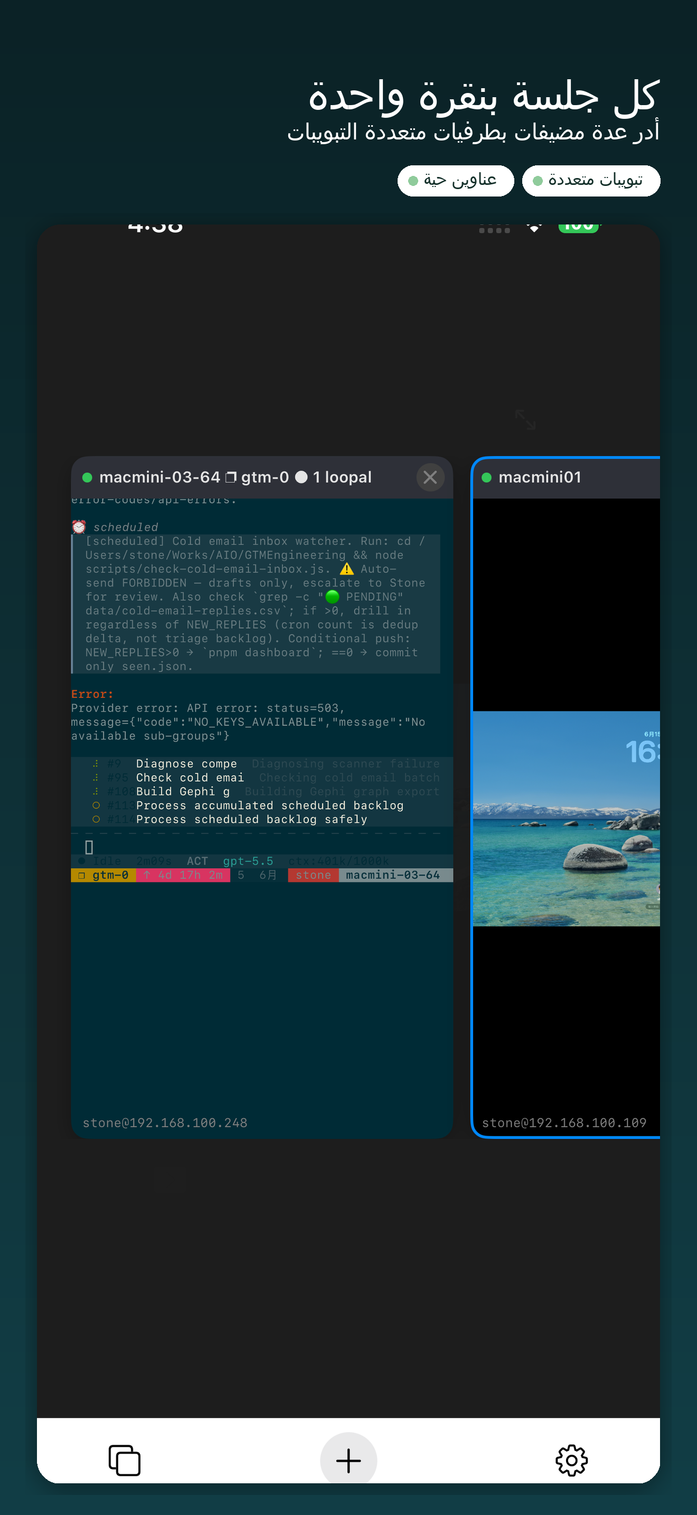Screen dimensions: 697x1515
Task: Click the 4d 17h 2m uptime segment
Action: pyautogui.click(x=183, y=875)
